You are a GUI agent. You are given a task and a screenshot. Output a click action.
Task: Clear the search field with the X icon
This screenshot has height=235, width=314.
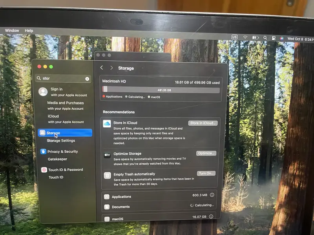tap(87, 79)
